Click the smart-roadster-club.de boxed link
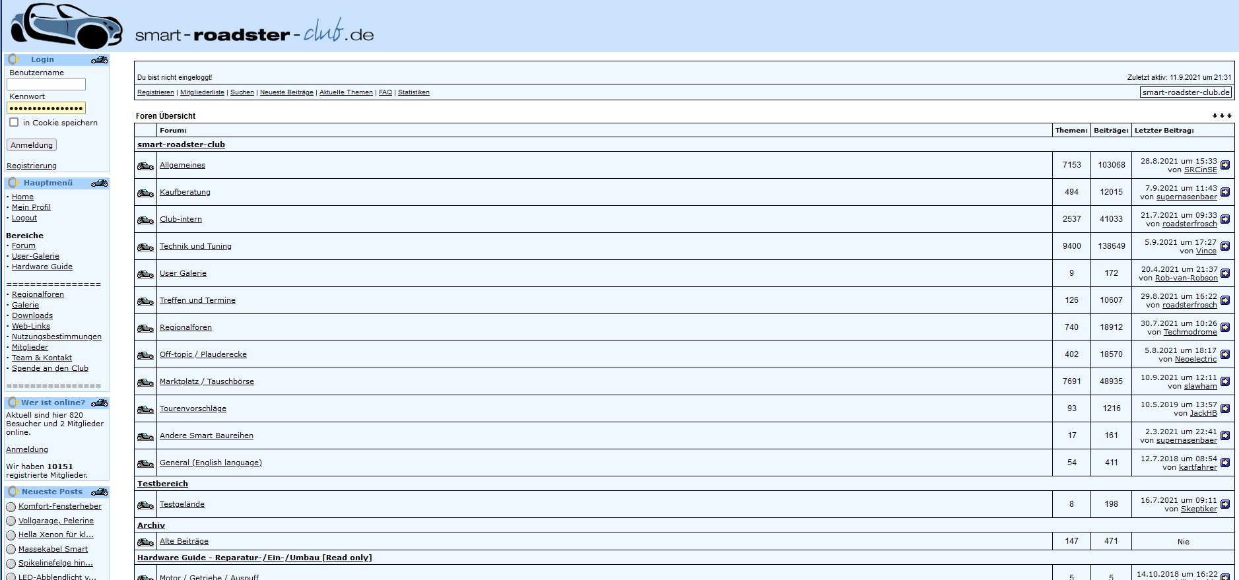 click(1186, 92)
